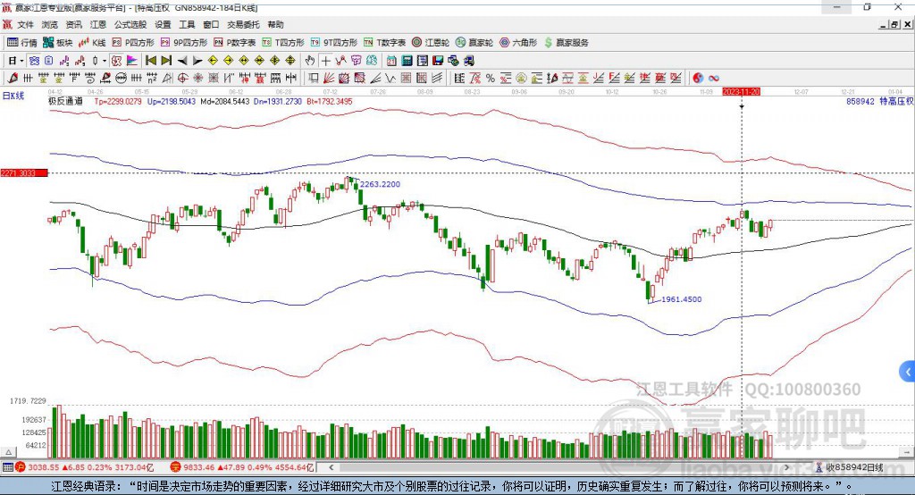Select the percent % tool
Viewport: 915px width, 495px height.
pos(491,79)
